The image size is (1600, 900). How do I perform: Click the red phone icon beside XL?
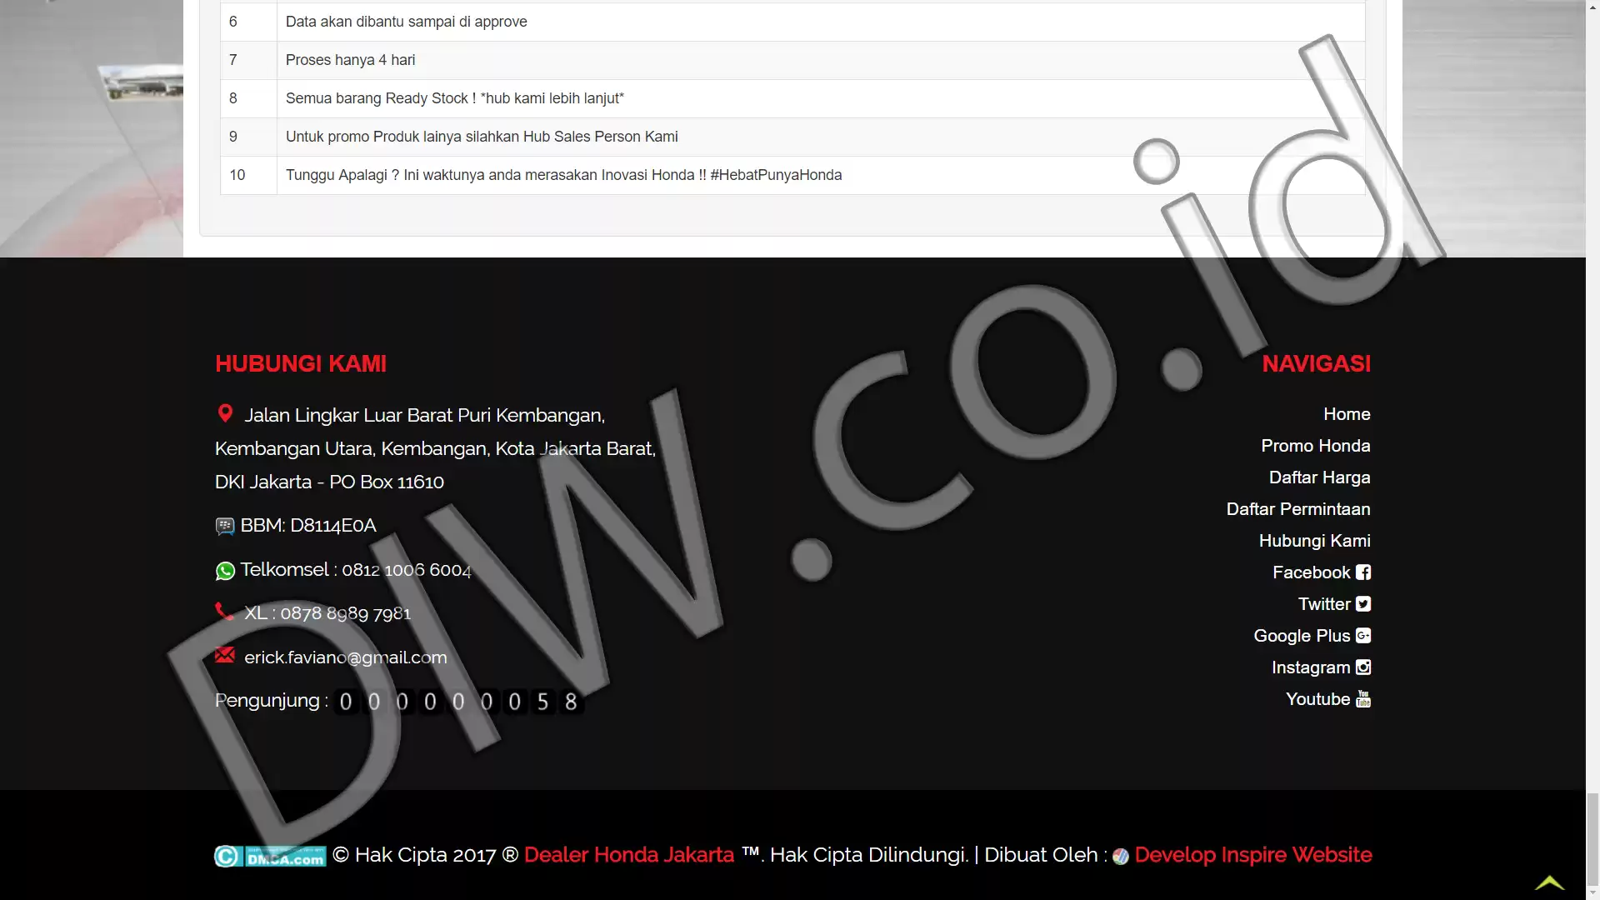coord(224,612)
